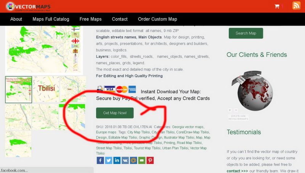Pin the page with Pinterest icon

[150, 160]
